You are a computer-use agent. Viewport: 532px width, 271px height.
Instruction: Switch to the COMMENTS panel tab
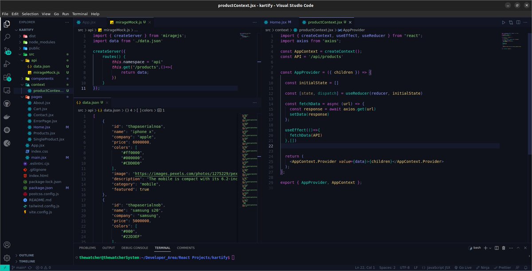(x=186, y=248)
